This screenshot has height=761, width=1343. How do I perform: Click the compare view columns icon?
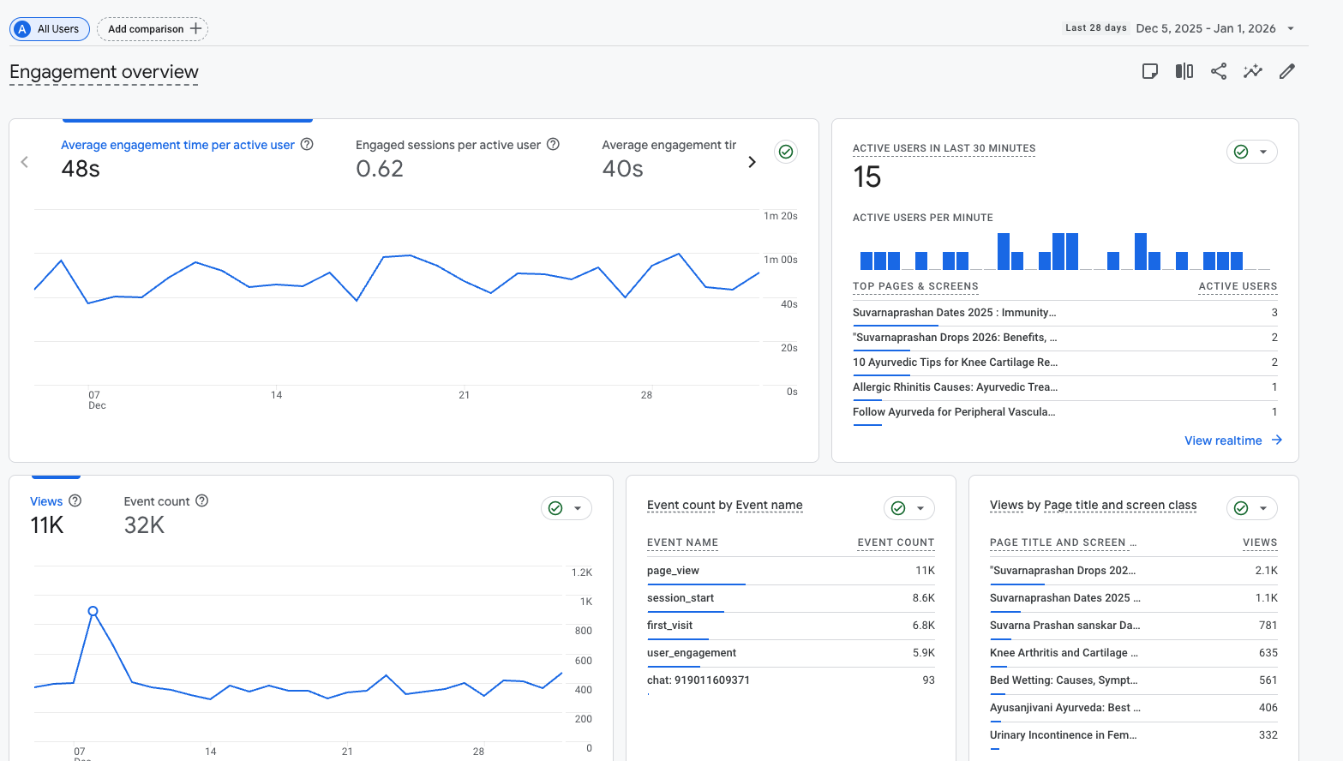pyautogui.click(x=1184, y=71)
